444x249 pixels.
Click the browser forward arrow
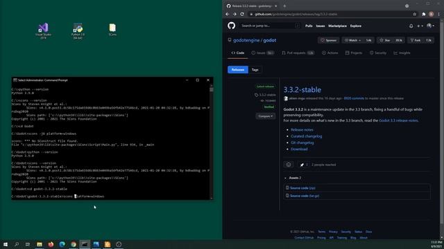click(234, 14)
